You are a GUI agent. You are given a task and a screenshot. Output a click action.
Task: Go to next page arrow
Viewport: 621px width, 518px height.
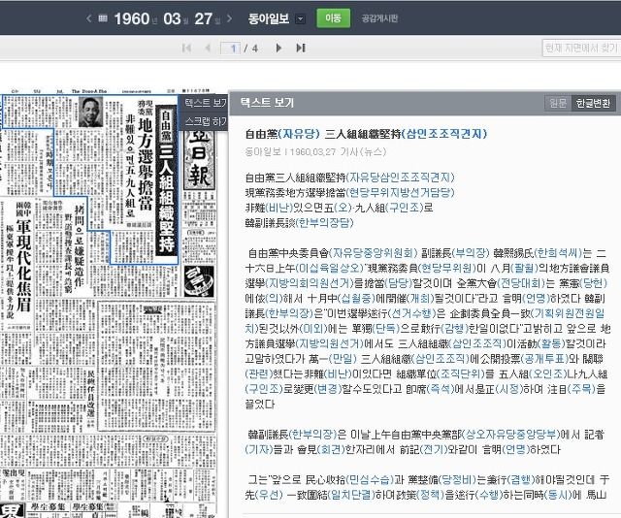pyautogui.click(x=278, y=48)
